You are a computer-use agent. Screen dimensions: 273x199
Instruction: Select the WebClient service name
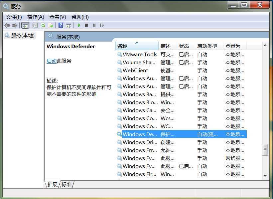[x=135, y=71]
